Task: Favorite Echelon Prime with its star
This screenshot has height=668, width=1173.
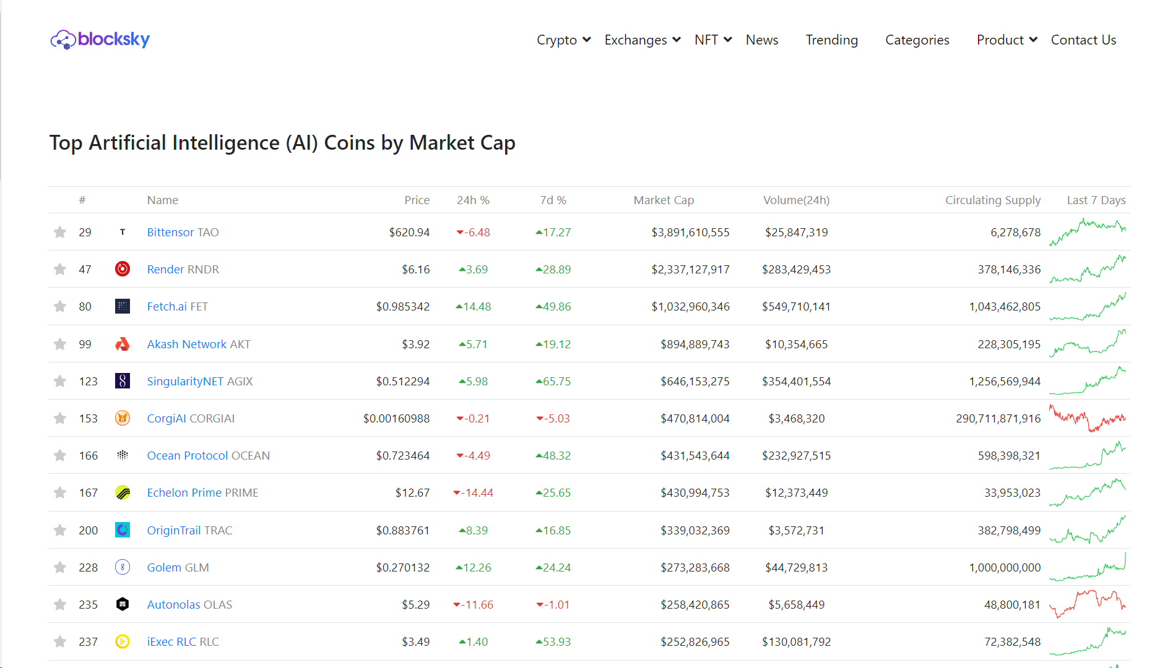Action: (60, 492)
